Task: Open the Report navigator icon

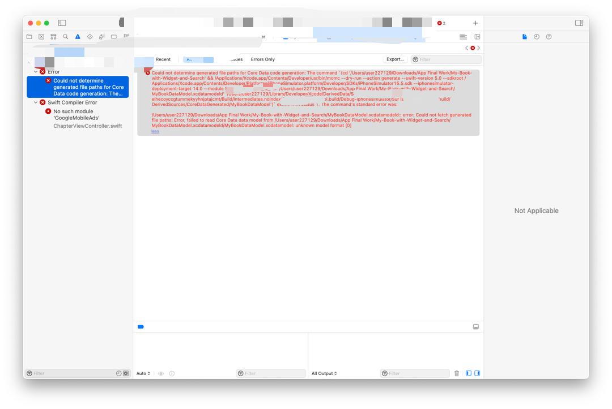Action: pos(126,36)
